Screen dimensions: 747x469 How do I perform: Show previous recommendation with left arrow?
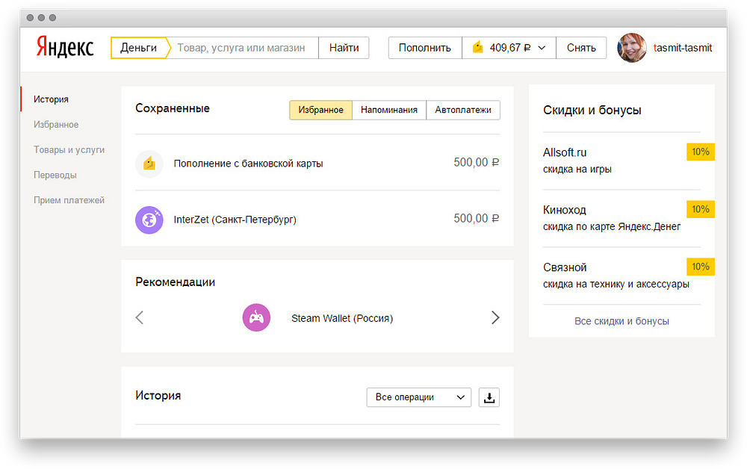pos(140,317)
